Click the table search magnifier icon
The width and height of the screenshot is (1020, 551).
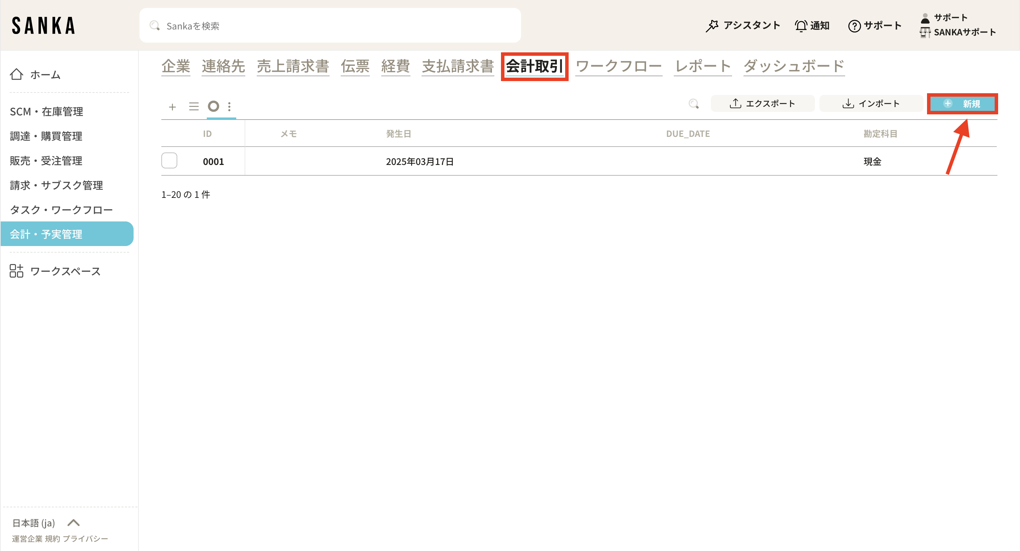693,104
